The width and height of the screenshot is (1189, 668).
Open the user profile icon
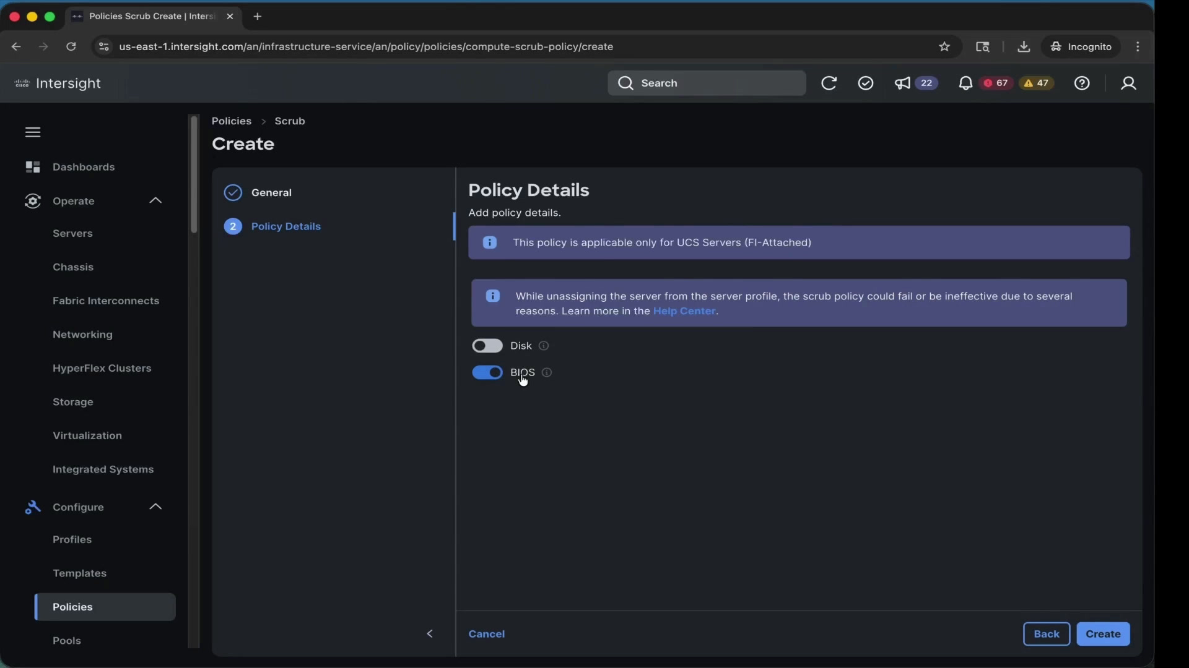1128,83
